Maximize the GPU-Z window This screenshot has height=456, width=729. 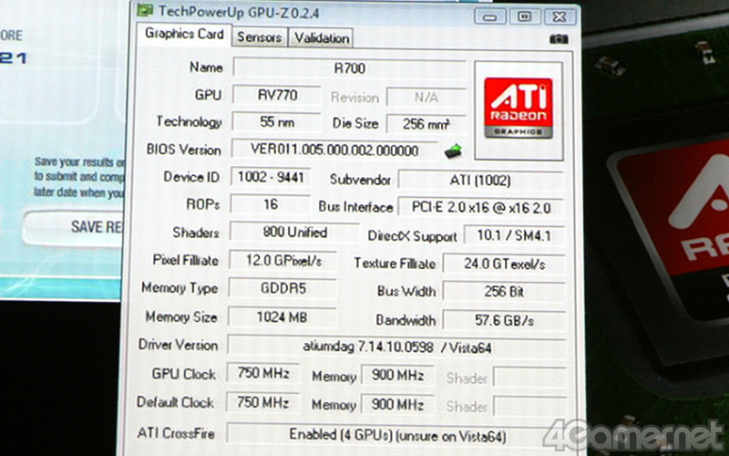pyautogui.click(x=525, y=16)
